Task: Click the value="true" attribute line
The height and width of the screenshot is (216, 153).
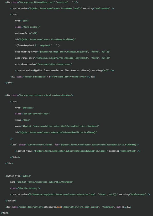Action: coord(23,120)
